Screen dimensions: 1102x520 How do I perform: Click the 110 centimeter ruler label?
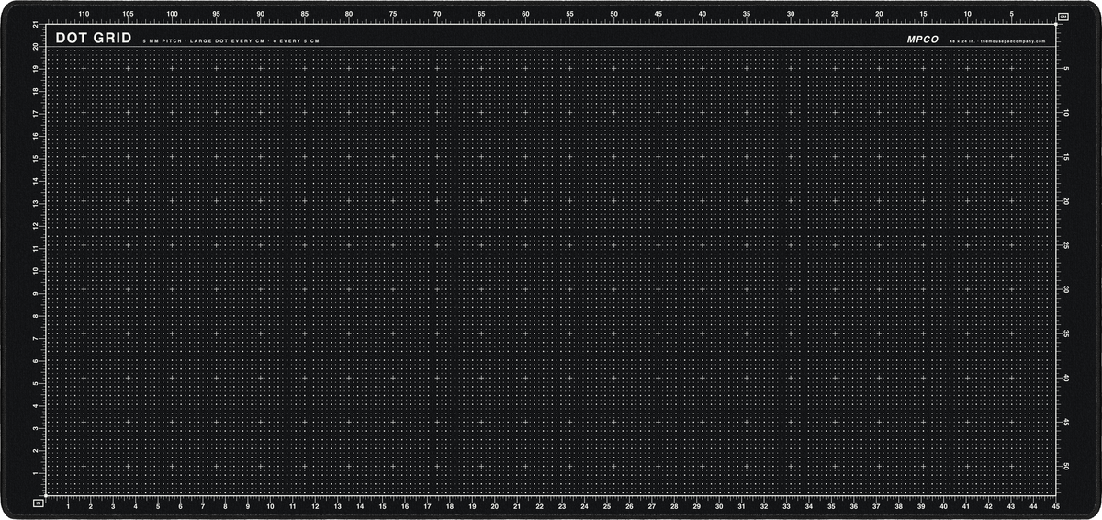click(84, 14)
